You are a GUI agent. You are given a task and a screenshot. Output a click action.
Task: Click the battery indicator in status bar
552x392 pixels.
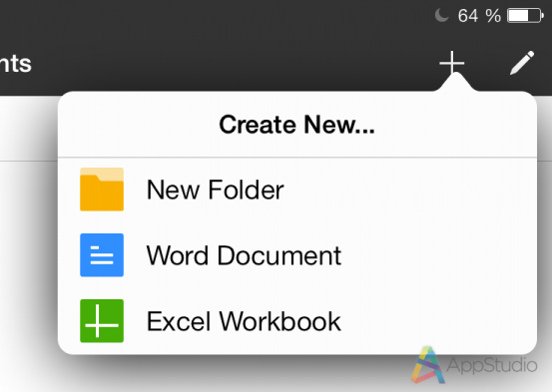[525, 16]
